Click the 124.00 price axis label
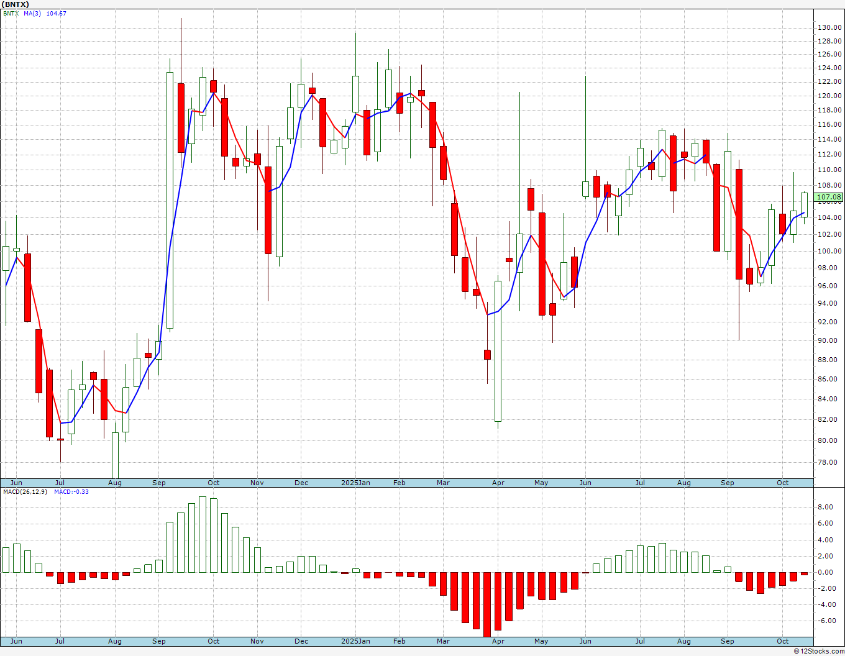Image resolution: width=845 pixels, height=656 pixels. pyautogui.click(x=829, y=68)
